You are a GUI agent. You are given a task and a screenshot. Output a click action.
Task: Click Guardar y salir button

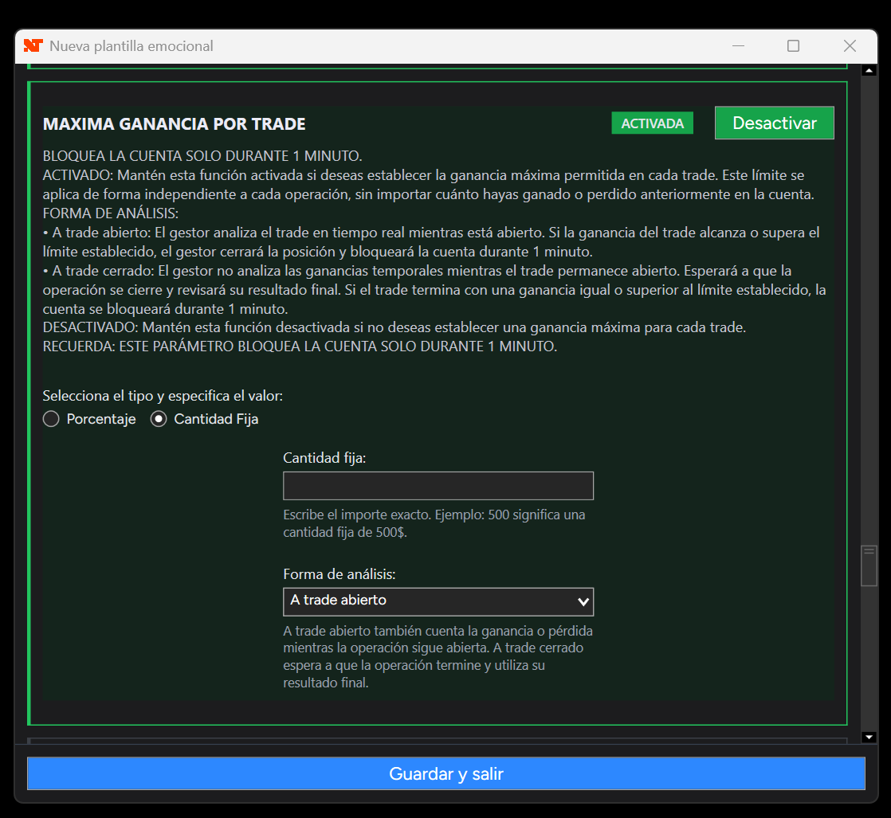pyautogui.click(x=446, y=773)
